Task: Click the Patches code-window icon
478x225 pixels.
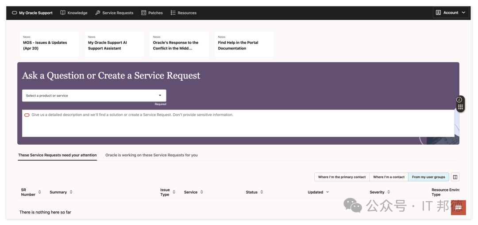Action: 143,13
